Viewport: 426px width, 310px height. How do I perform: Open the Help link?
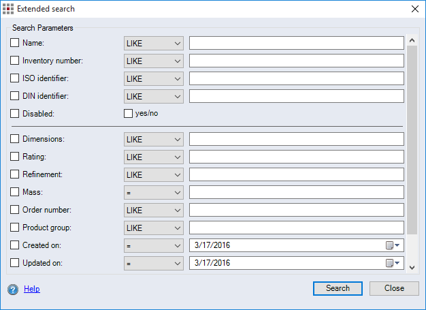[32, 289]
